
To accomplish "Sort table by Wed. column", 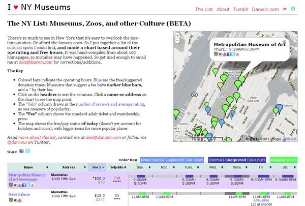I will pos(212,167).
